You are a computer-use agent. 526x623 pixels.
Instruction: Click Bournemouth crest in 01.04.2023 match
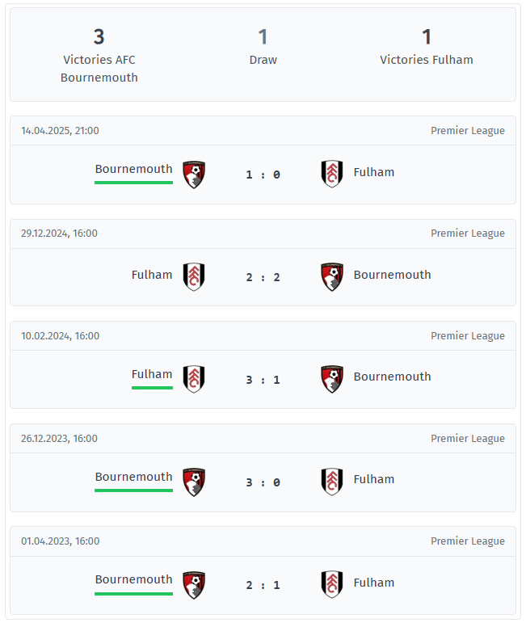[194, 584]
